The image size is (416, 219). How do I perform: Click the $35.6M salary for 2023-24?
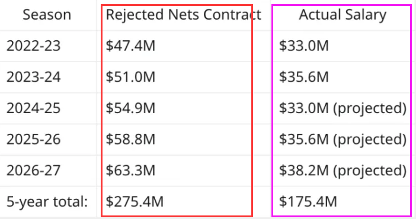(304, 77)
